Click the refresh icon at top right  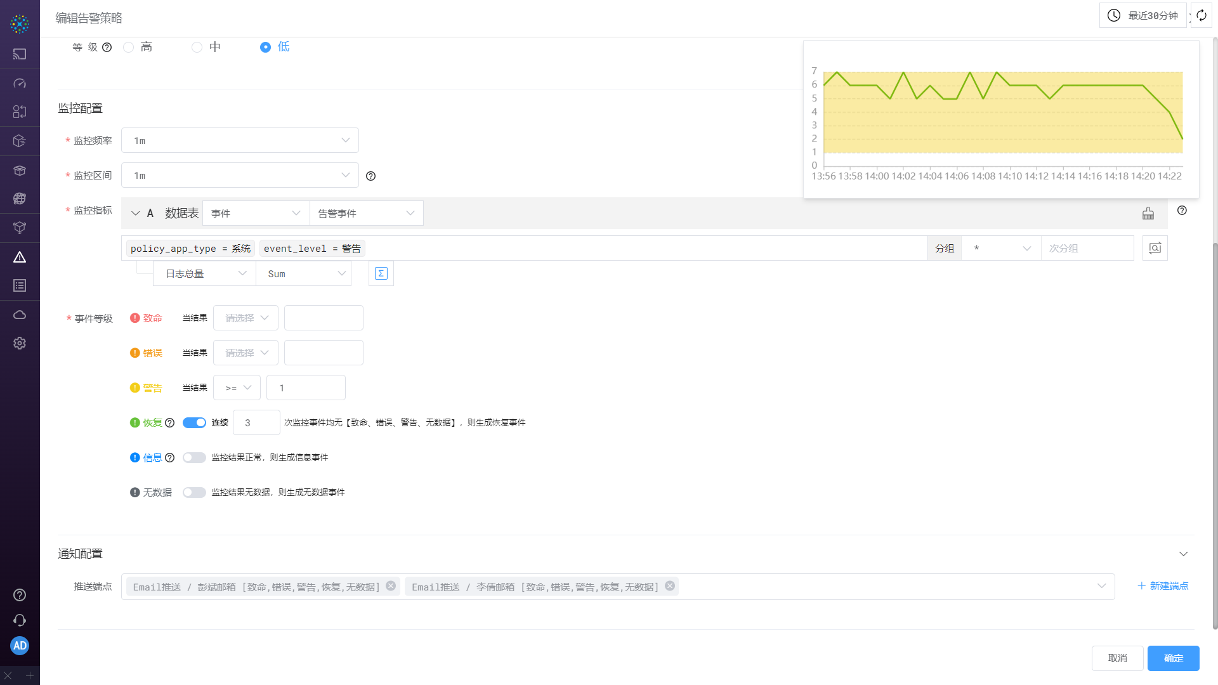(1202, 15)
